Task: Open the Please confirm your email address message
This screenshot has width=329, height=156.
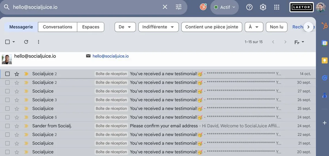Action: coord(158,126)
